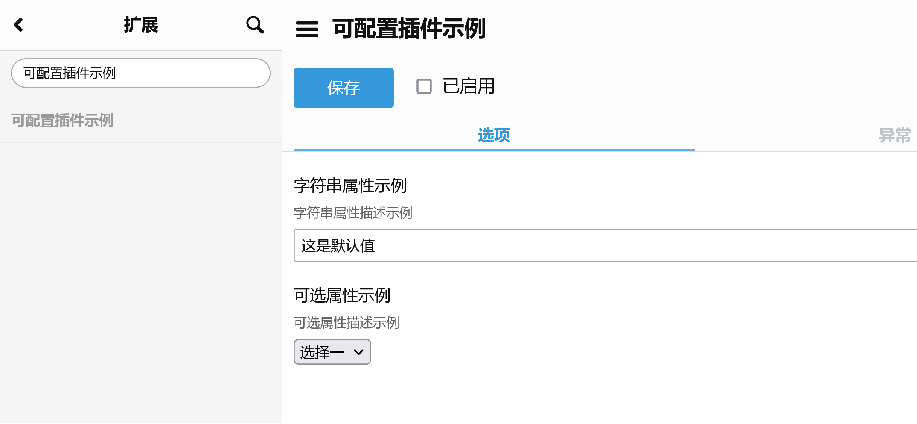The height and width of the screenshot is (424, 917).
Task: Click the 已启用 label text
Action: 469,86
